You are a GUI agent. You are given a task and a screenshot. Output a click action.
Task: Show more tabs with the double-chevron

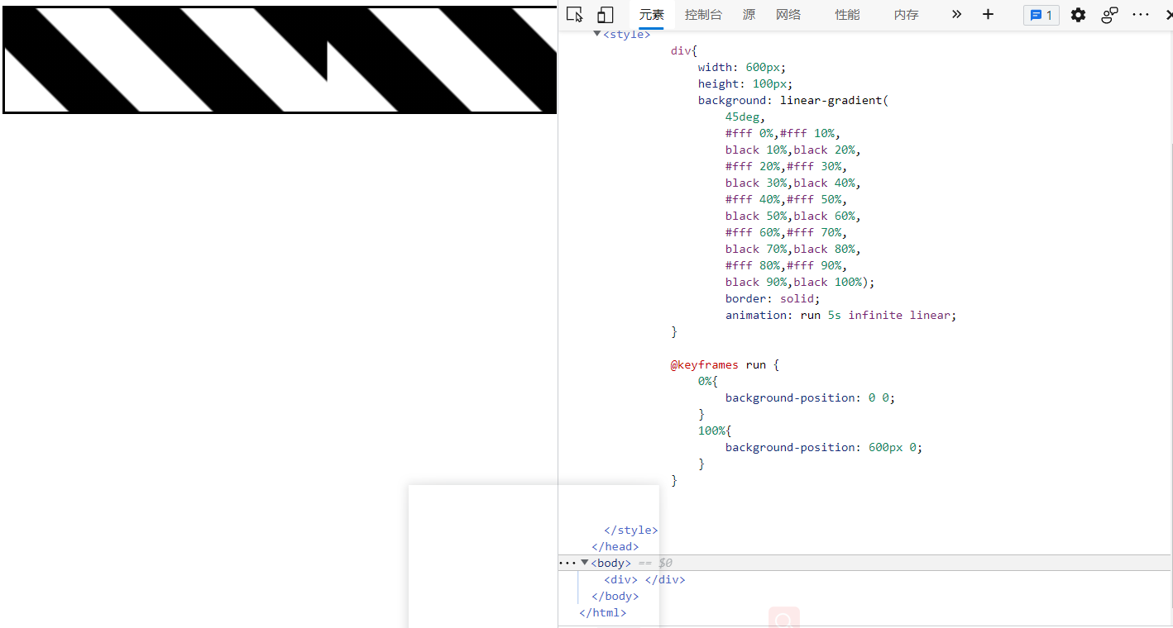[956, 14]
